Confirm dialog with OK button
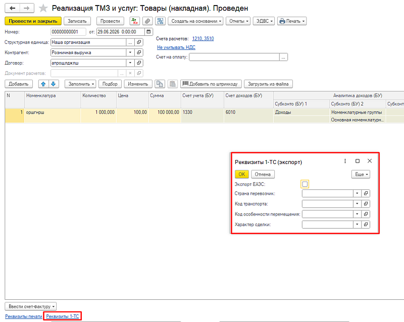Image resolution: width=404 pixels, height=322 pixels. pyautogui.click(x=242, y=175)
